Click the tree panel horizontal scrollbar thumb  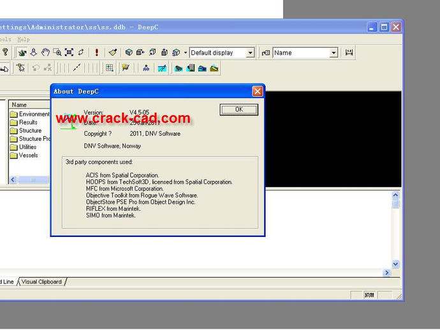33,180
